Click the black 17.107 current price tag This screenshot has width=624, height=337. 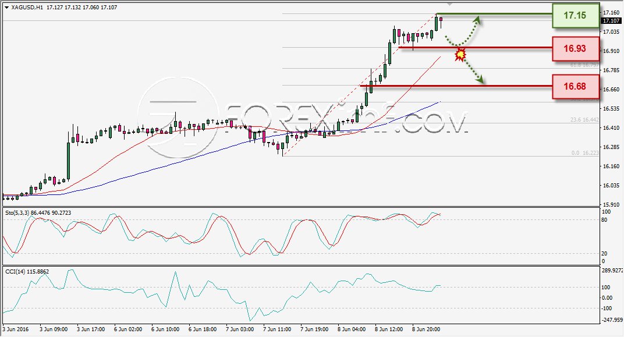click(611, 21)
